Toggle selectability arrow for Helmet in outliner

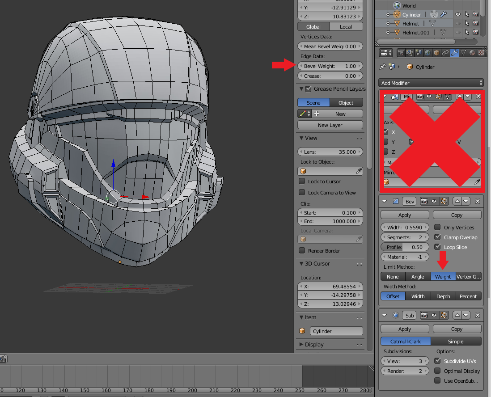pyautogui.click(x=467, y=23)
